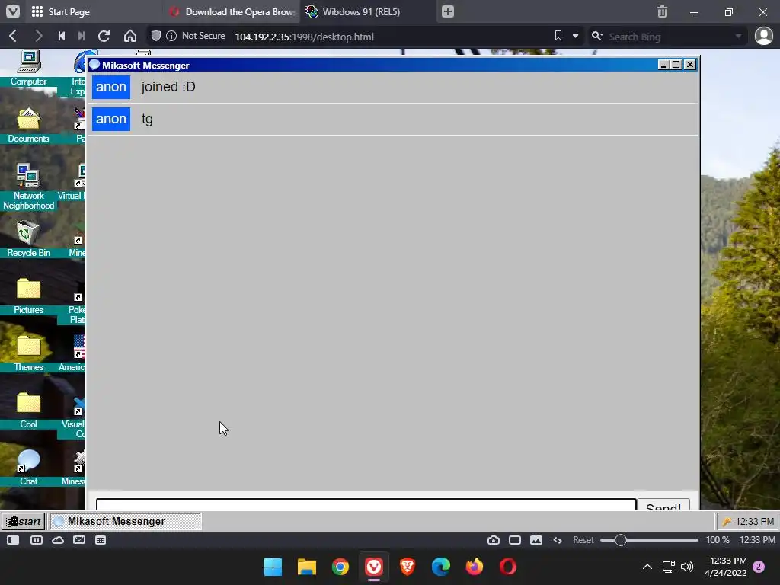Reload the current page

104,36
